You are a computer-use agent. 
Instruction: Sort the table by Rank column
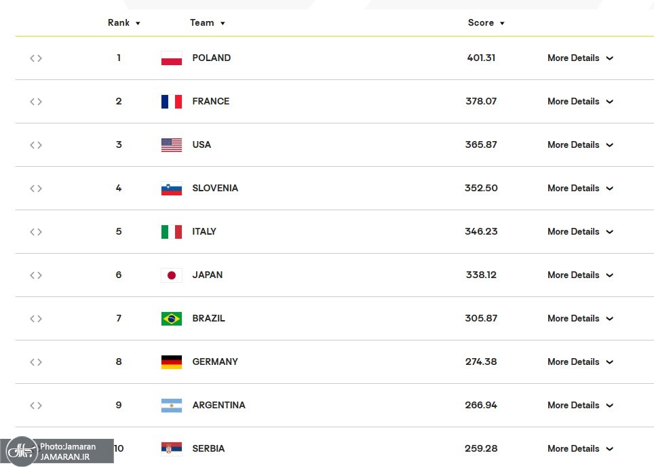coord(123,23)
